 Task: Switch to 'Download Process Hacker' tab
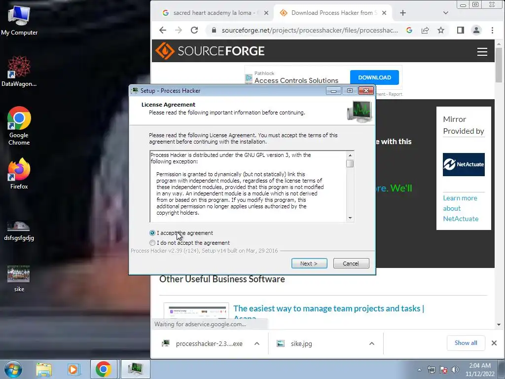pos(332,13)
